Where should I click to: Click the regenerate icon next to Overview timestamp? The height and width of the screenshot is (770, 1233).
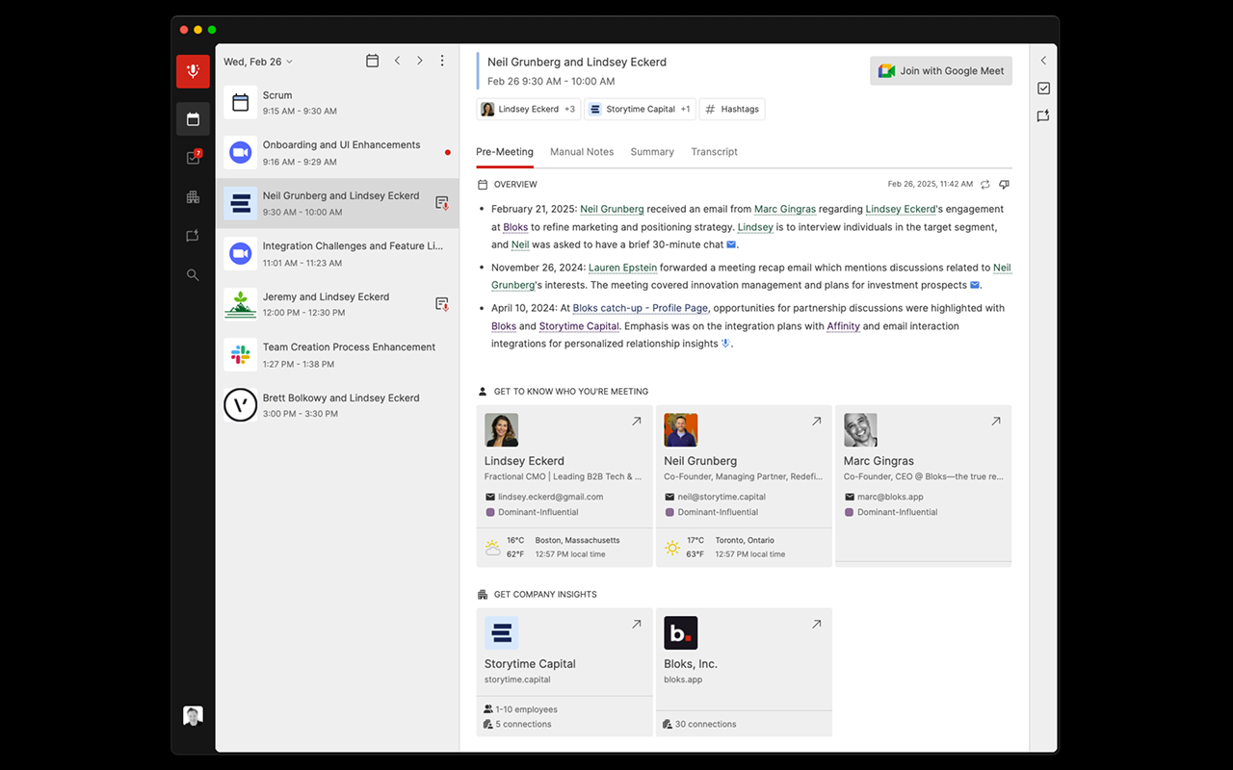pyautogui.click(x=984, y=184)
